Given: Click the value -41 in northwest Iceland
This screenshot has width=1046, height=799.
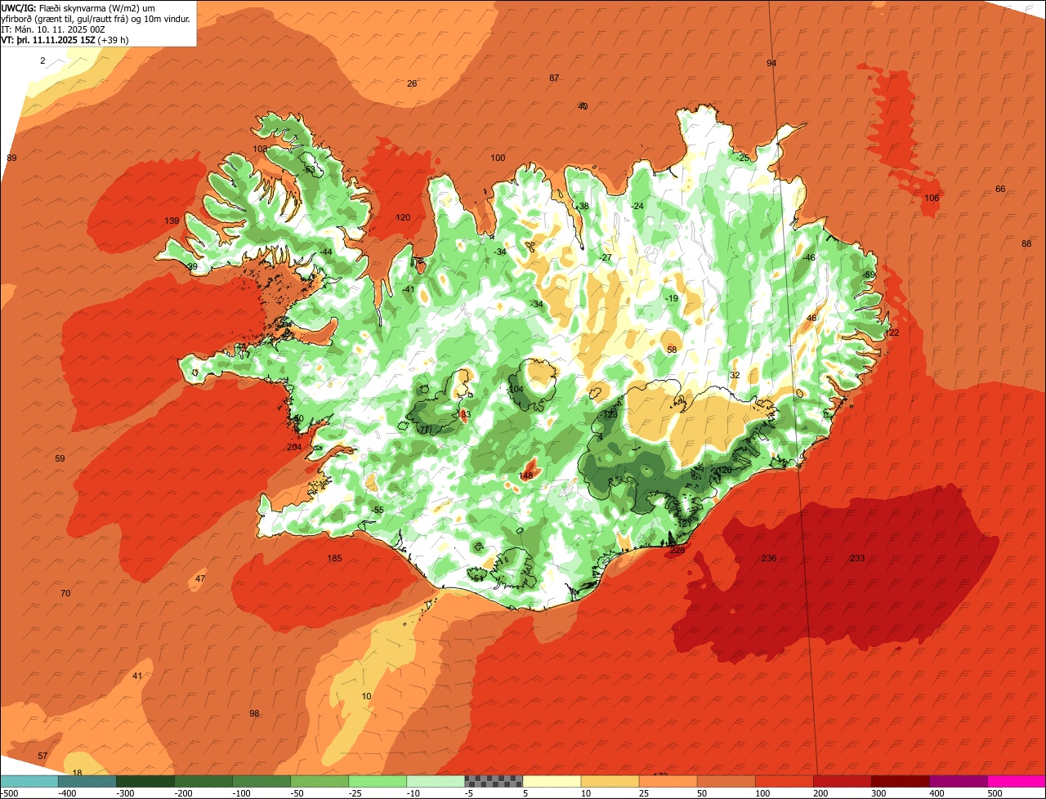Looking at the screenshot, I should (x=409, y=289).
